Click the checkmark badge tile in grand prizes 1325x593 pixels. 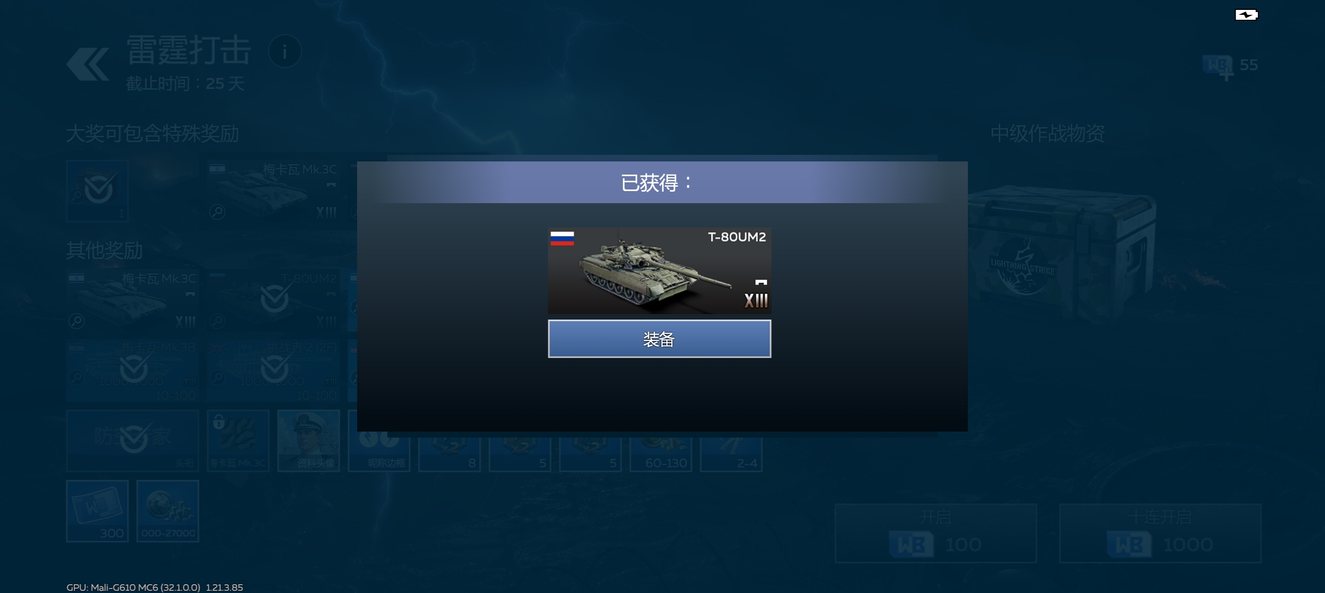97,191
